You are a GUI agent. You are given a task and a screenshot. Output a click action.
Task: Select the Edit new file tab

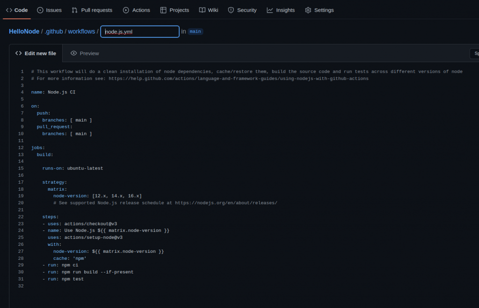[36, 53]
